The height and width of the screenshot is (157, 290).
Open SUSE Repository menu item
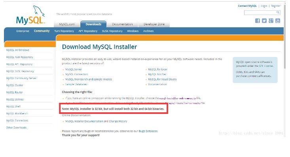pos(112,31)
